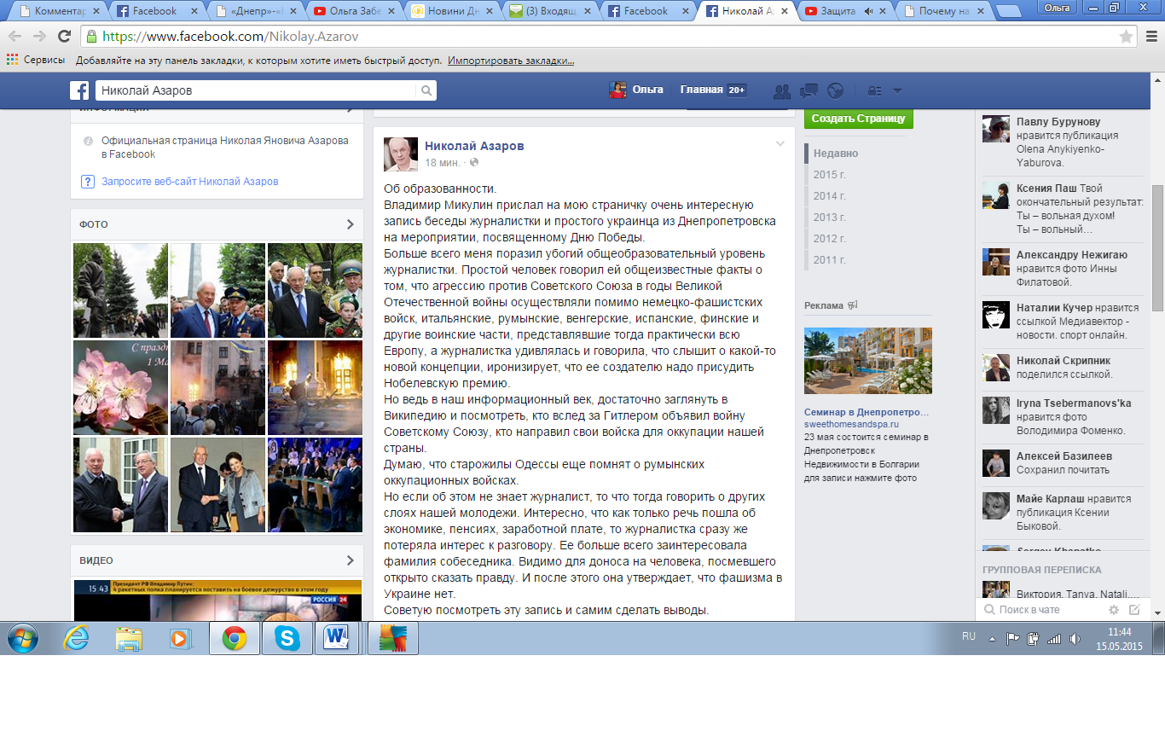Viewport: 1165px width, 737px height.
Task: Open chat settings via the gear icon
Action: coord(1114,611)
